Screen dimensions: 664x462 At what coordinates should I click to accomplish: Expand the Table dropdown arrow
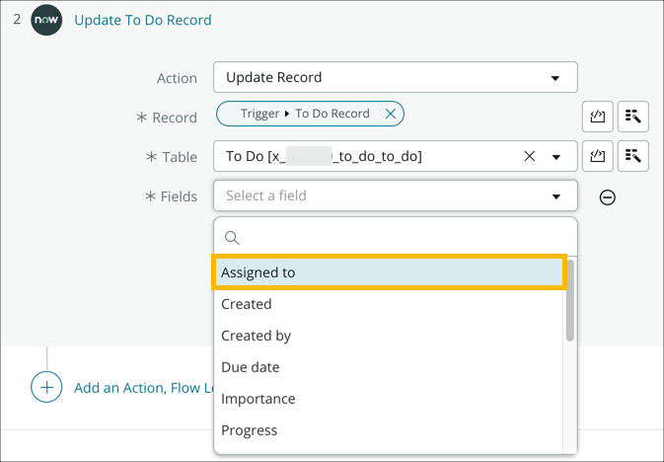coord(556,156)
